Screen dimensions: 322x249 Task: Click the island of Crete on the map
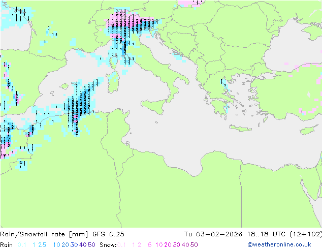[x=240, y=128]
